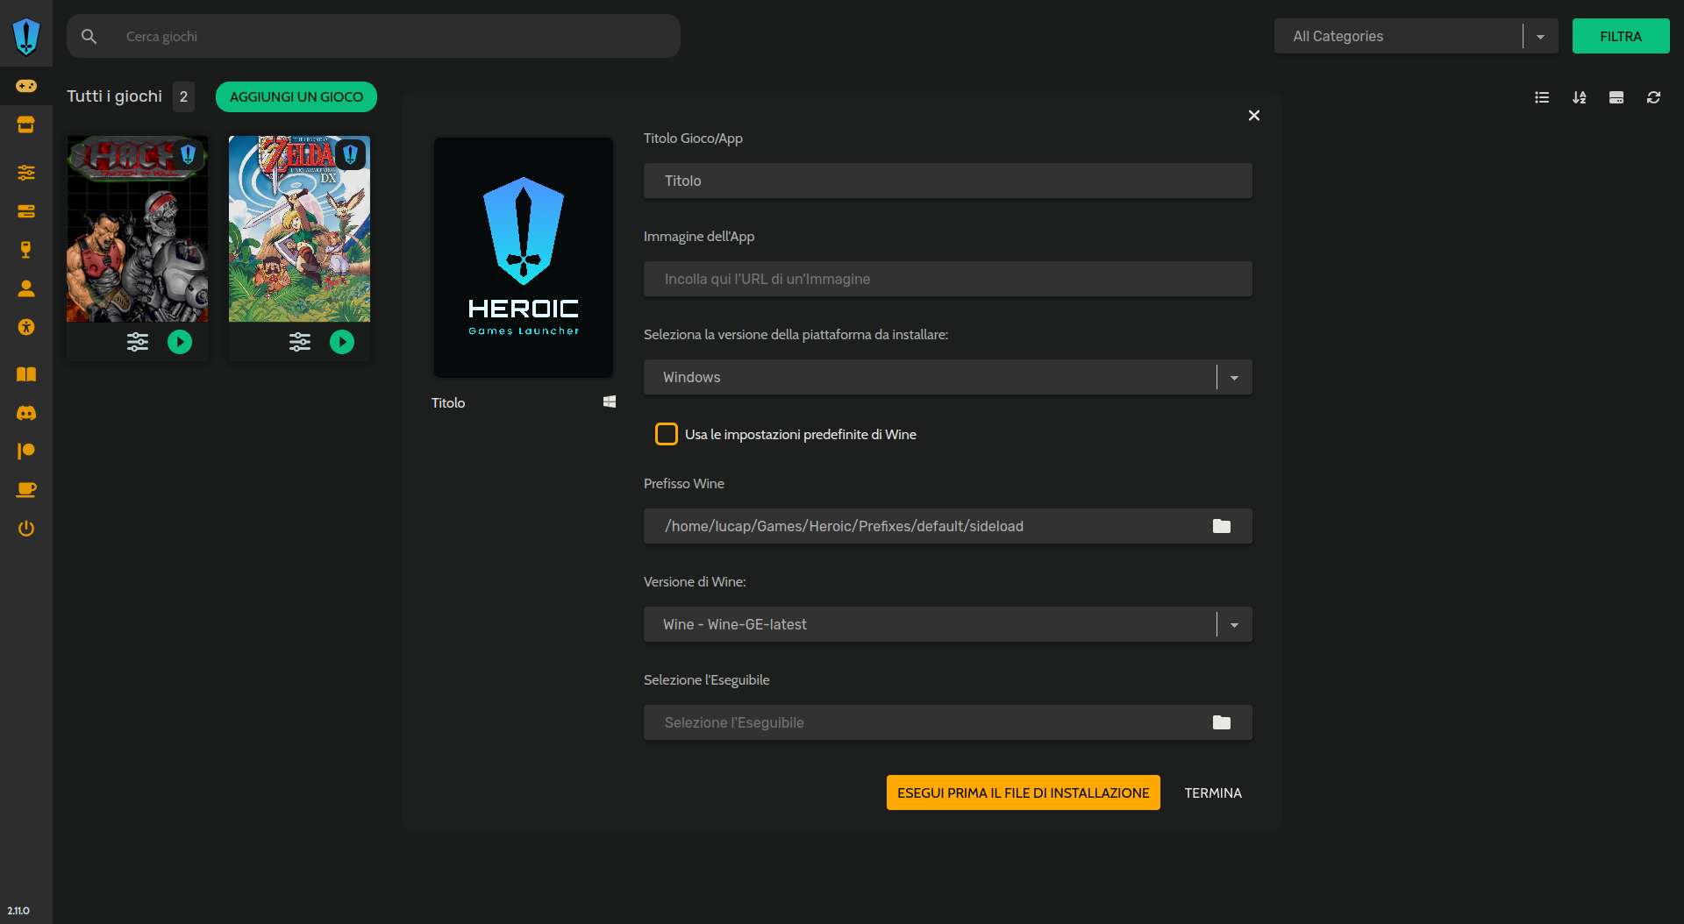1684x924 pixels.
Task: Open settings sliders for the Zelda DX card
Action: point(300,342)
